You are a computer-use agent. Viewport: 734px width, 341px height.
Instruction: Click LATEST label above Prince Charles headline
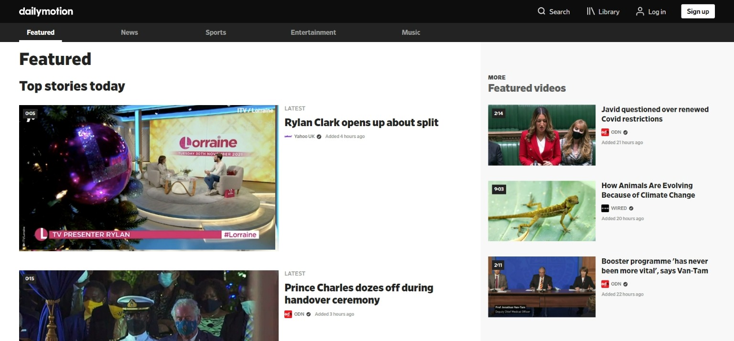295,274
